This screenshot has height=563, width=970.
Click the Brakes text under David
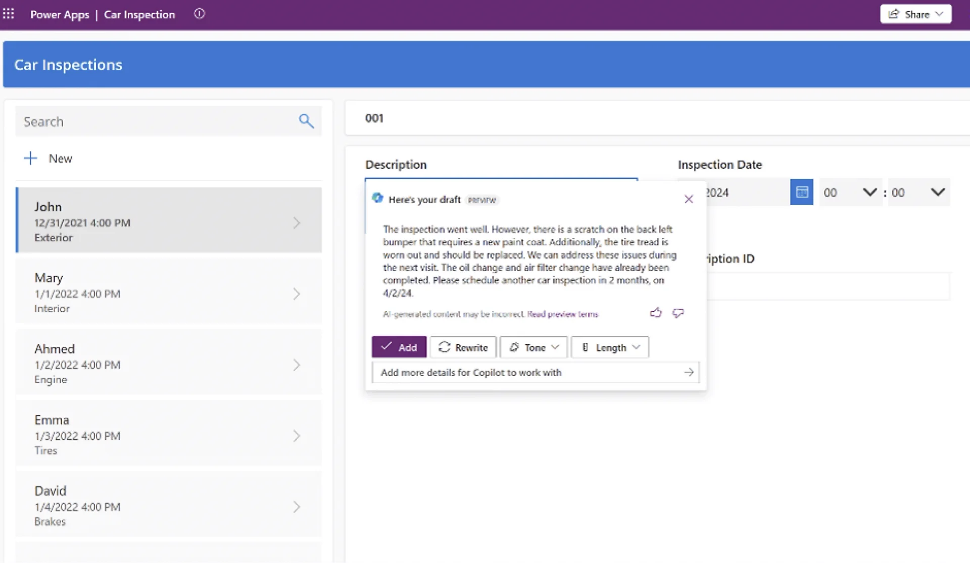point(50,522)
